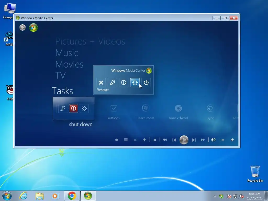Select the Movies menu category

(x=69, y=64)
